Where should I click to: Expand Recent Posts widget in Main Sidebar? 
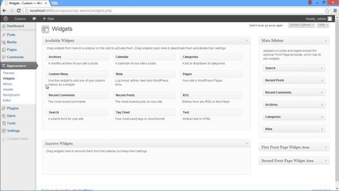pos(322,81)
